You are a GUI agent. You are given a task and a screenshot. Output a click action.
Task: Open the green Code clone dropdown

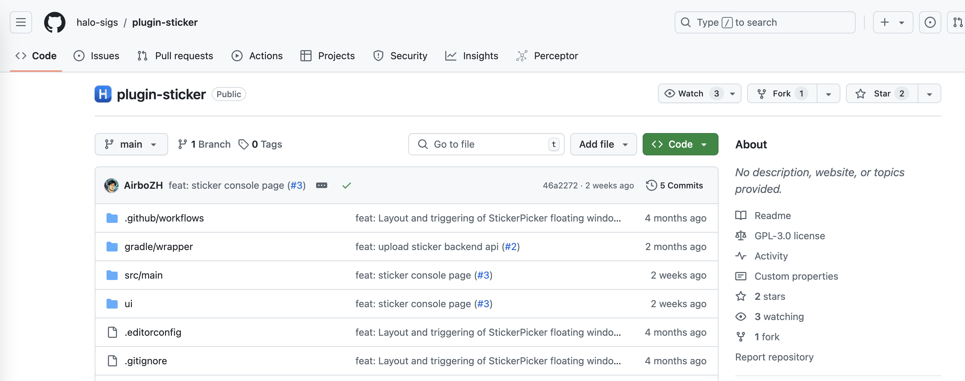pyautogui.click(x=680, y=144)
